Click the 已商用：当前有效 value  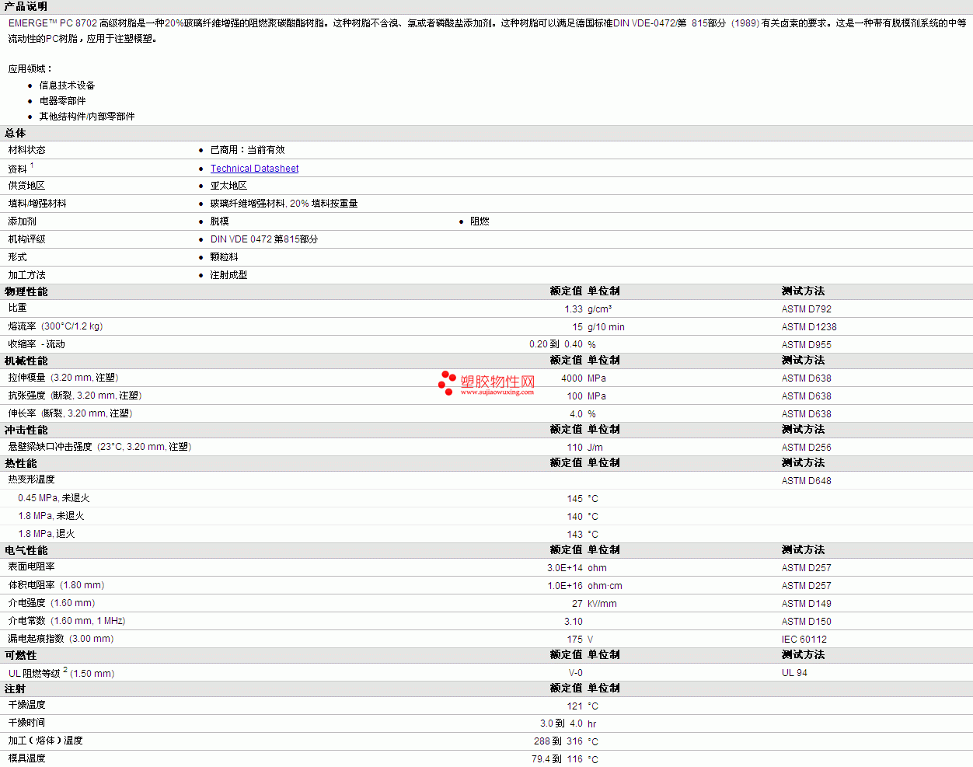[x=247, y=150]
